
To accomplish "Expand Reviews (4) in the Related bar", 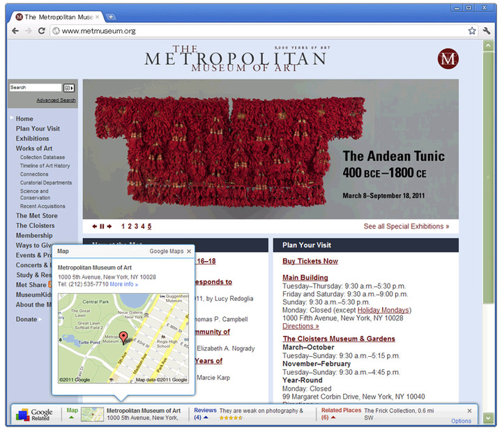I will point(205,414).
